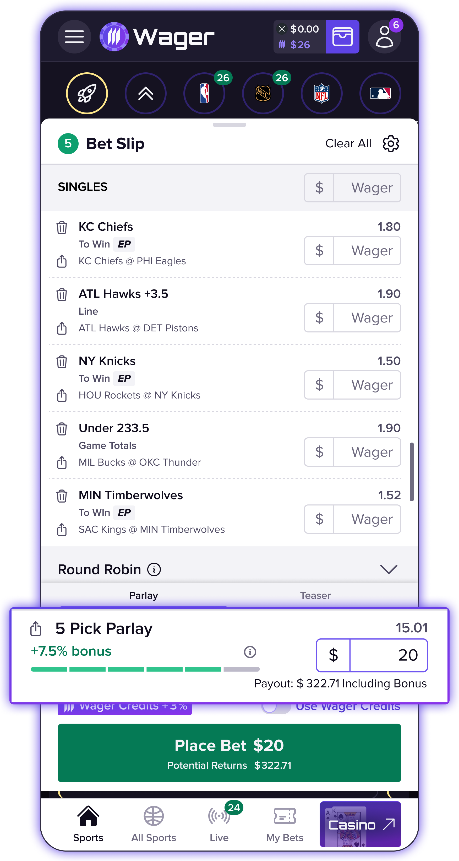Expand the Round Robin section
Viewport: 459px width, 861px height.
[x=389, y=569]
